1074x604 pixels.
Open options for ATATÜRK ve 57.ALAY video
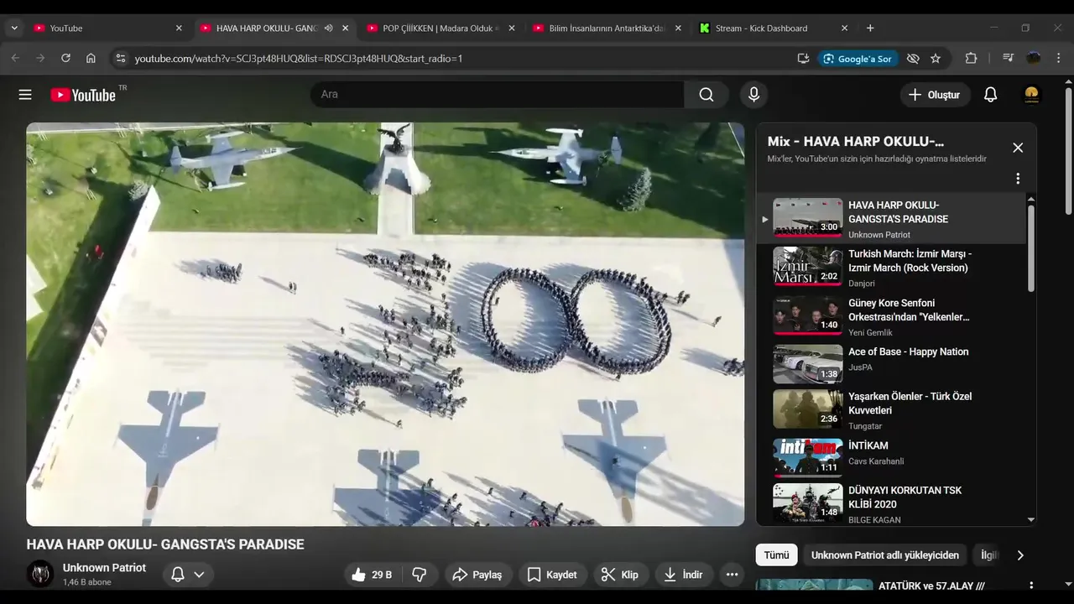pos(1031,586)
